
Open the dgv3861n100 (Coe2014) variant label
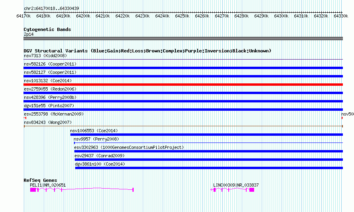click(x=100, y=164)
